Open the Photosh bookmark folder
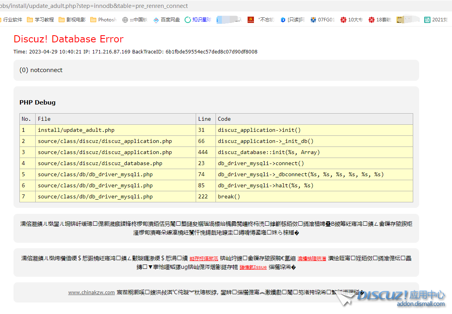 [x=103, y=20]
